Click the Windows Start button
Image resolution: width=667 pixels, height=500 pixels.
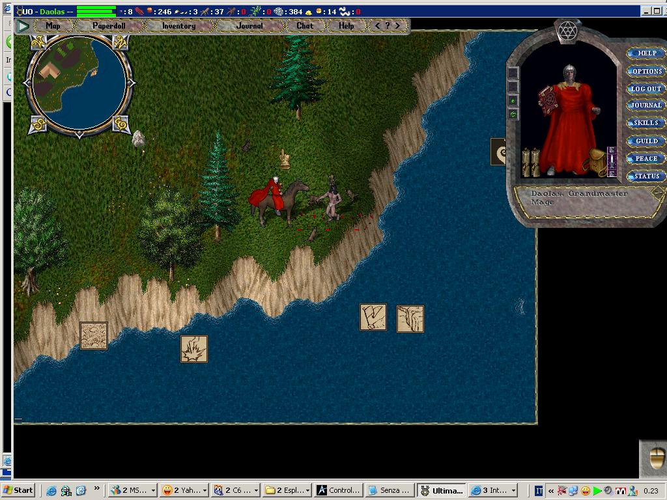click(x=18, y=490)
